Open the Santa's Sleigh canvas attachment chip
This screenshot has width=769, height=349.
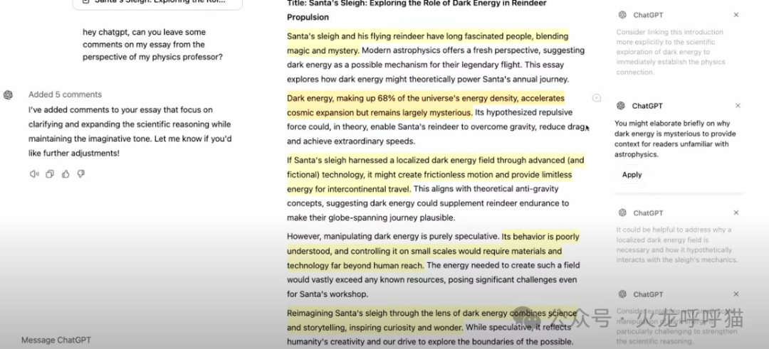tap(157, 2)
